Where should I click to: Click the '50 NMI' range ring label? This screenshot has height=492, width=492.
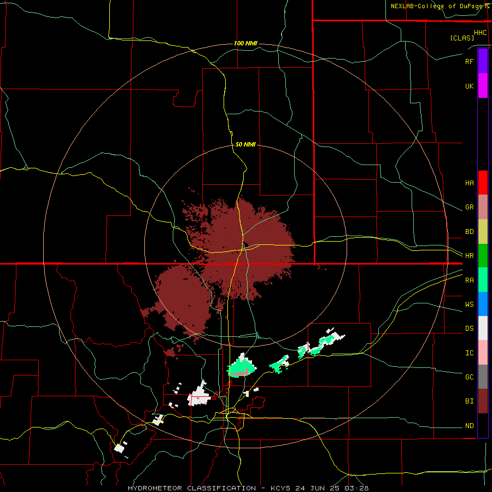[245, 144]
